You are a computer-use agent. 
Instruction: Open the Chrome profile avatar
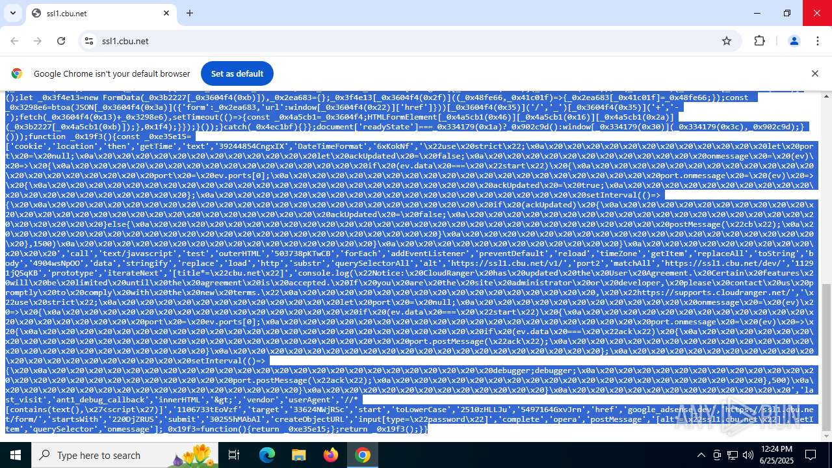(794, 41)
